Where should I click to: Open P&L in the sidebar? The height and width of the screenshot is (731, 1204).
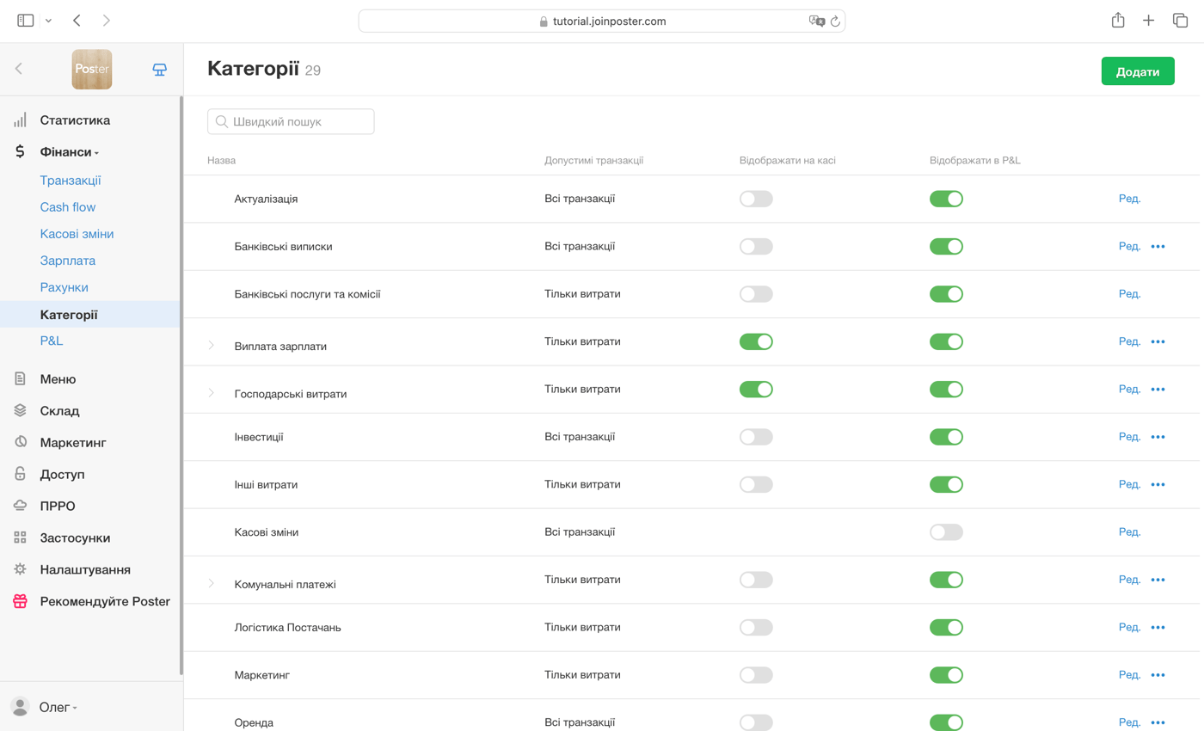point(52,341)
